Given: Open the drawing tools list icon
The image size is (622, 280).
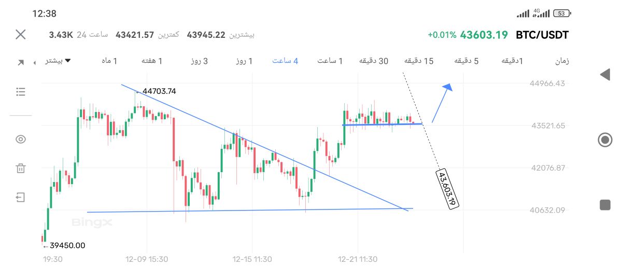Looking at the screenshot, I should [21, 92].
